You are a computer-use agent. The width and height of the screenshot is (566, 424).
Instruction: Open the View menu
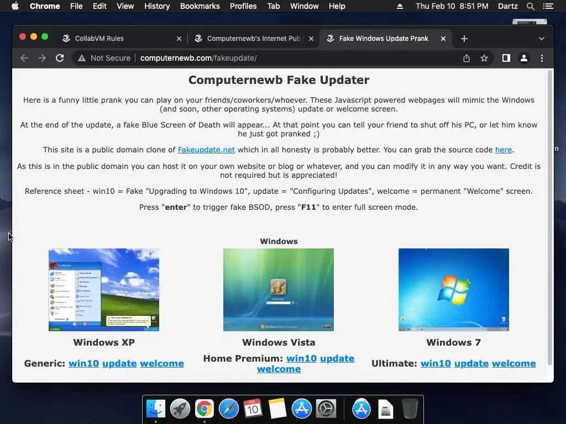click(x=125, y=6)
